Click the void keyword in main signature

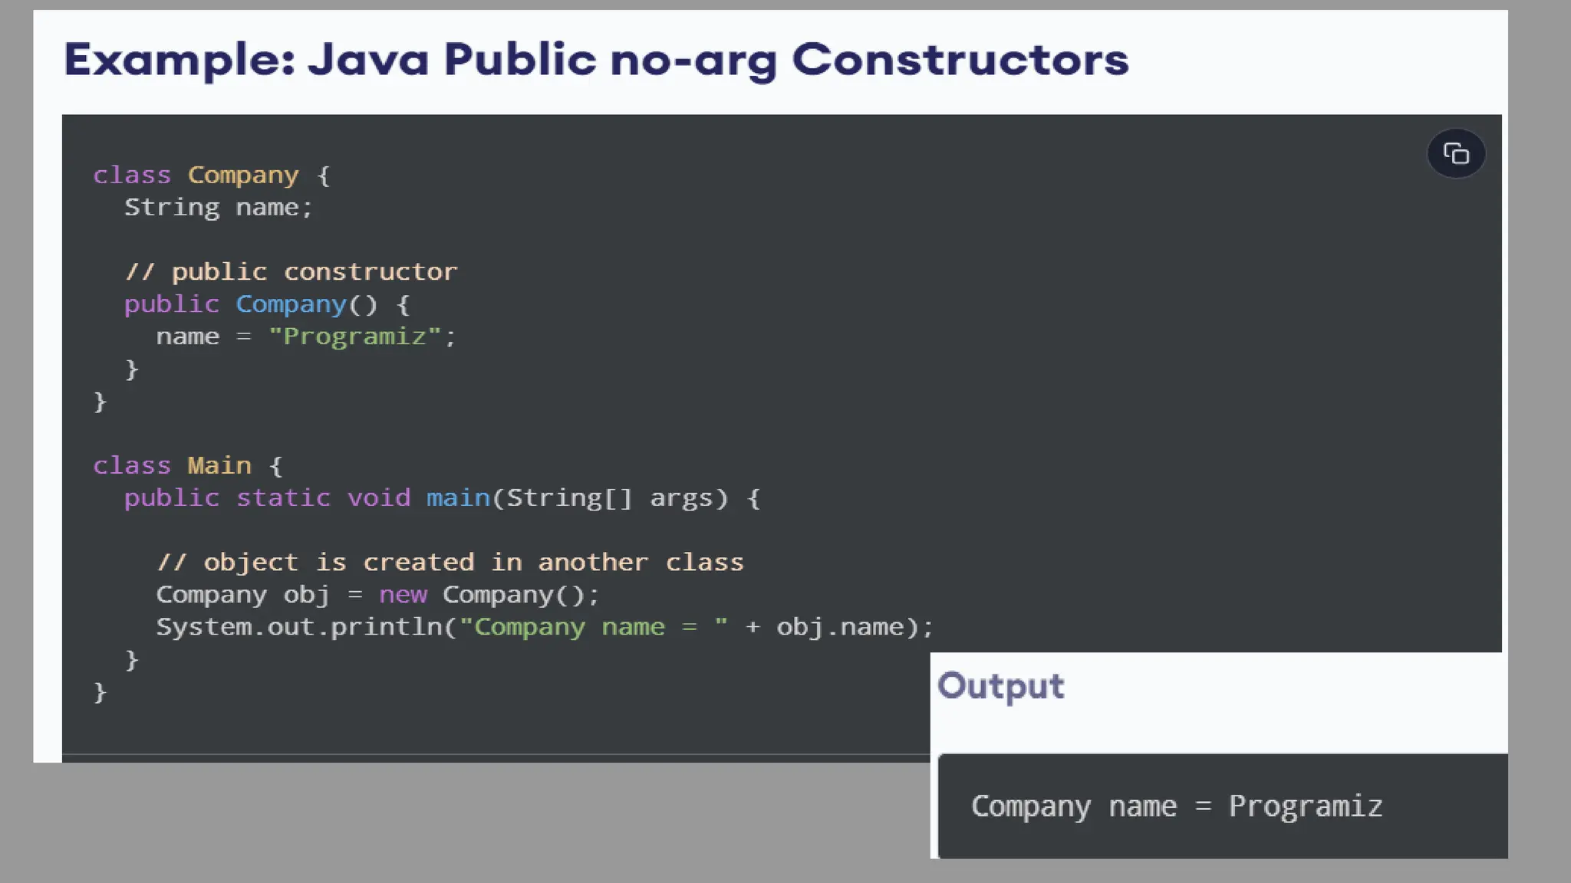coord(379,498)
